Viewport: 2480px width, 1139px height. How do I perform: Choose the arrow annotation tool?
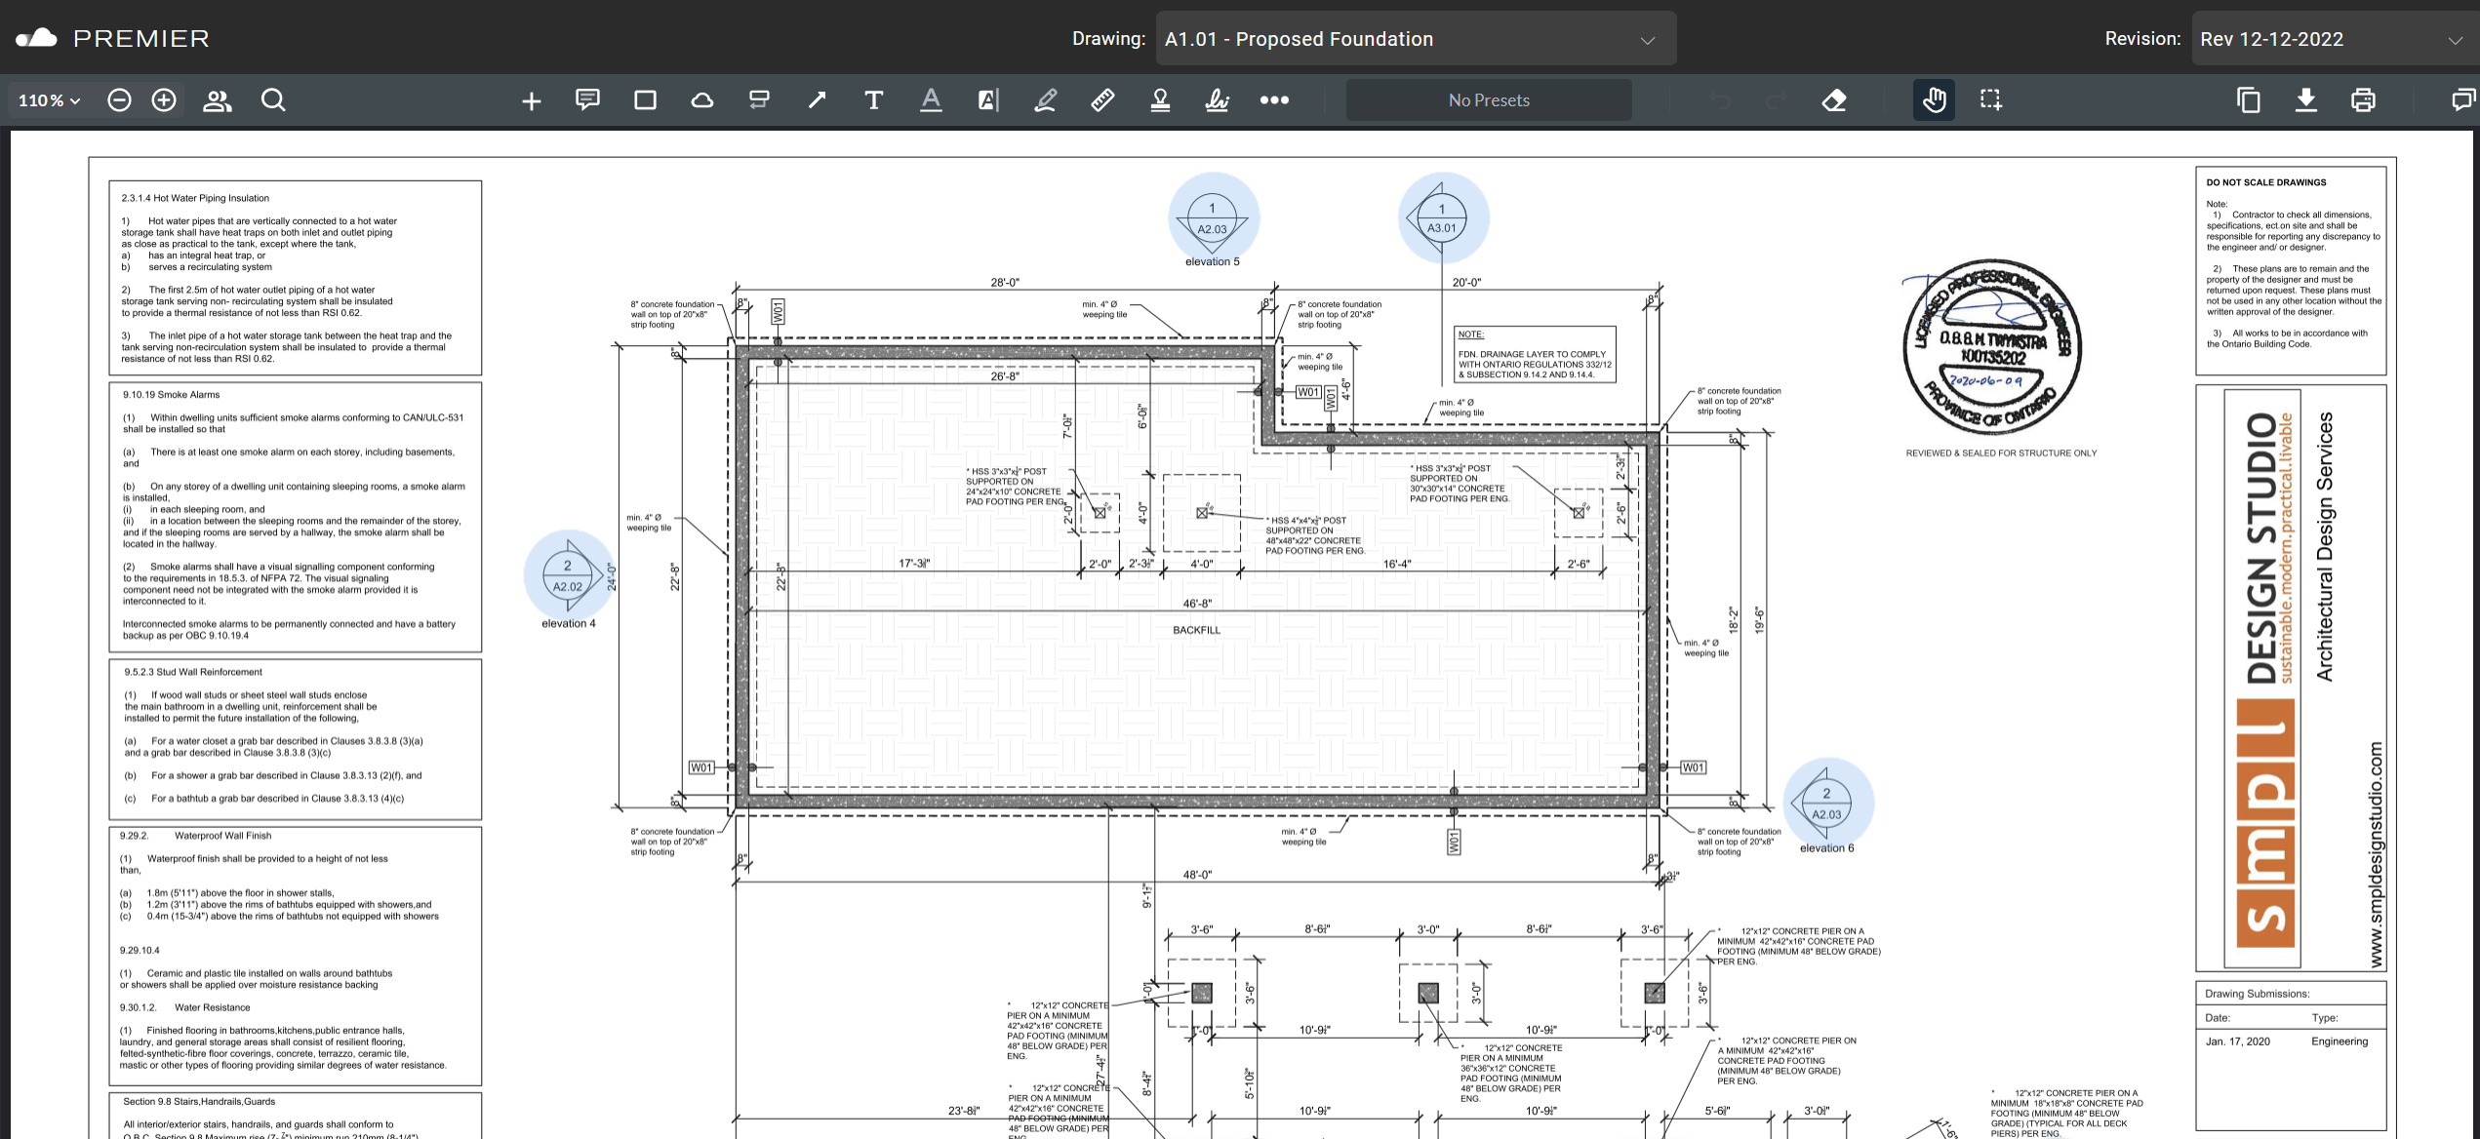[x=817, y=99]
